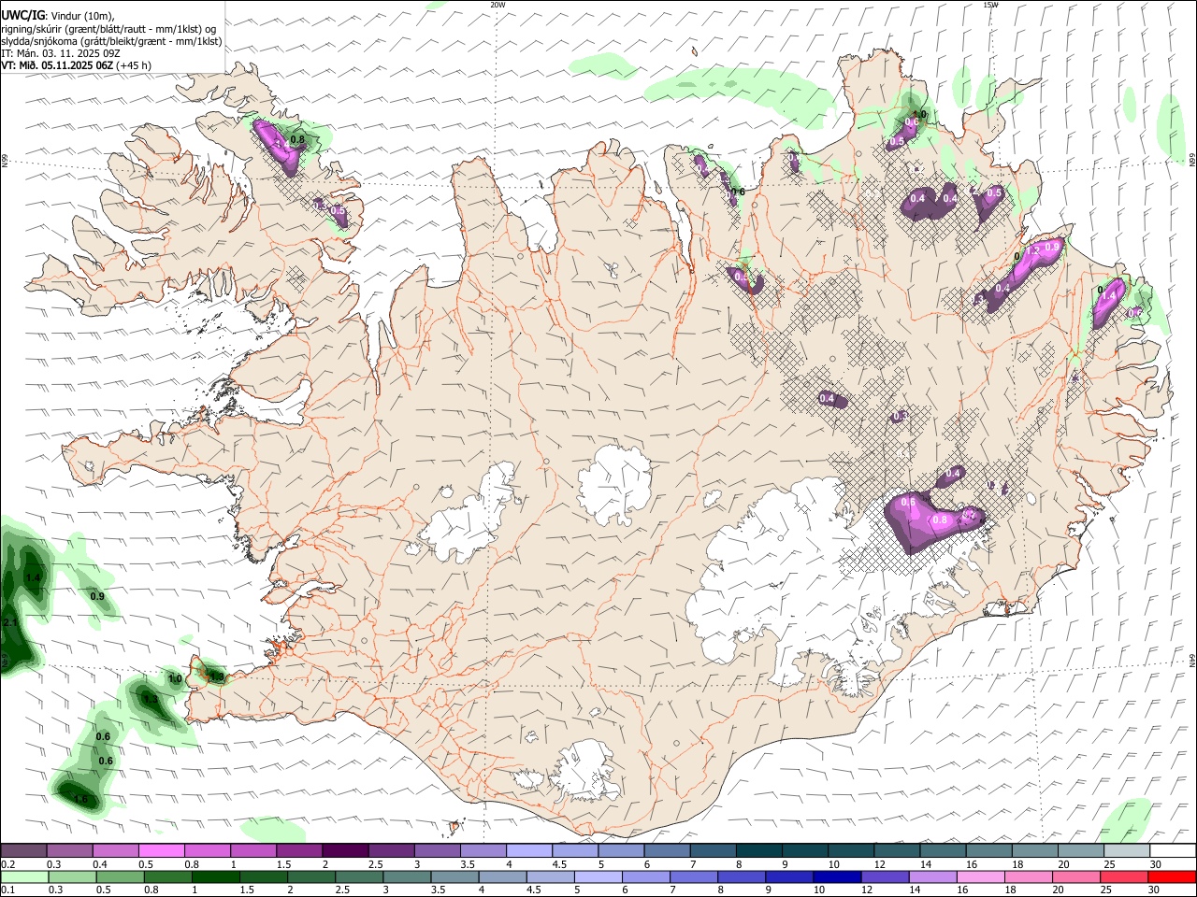1197x897 pixels.
Task: Click the green rain value '1.0'
Action: (x=175, y=678)
